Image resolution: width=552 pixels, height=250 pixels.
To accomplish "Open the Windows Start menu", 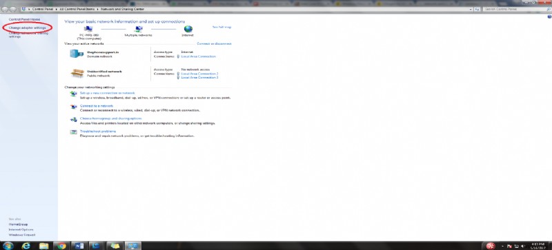I will click(8, 246).
